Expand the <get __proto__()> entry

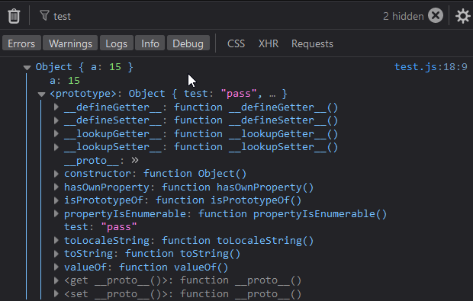coord(56,280)
